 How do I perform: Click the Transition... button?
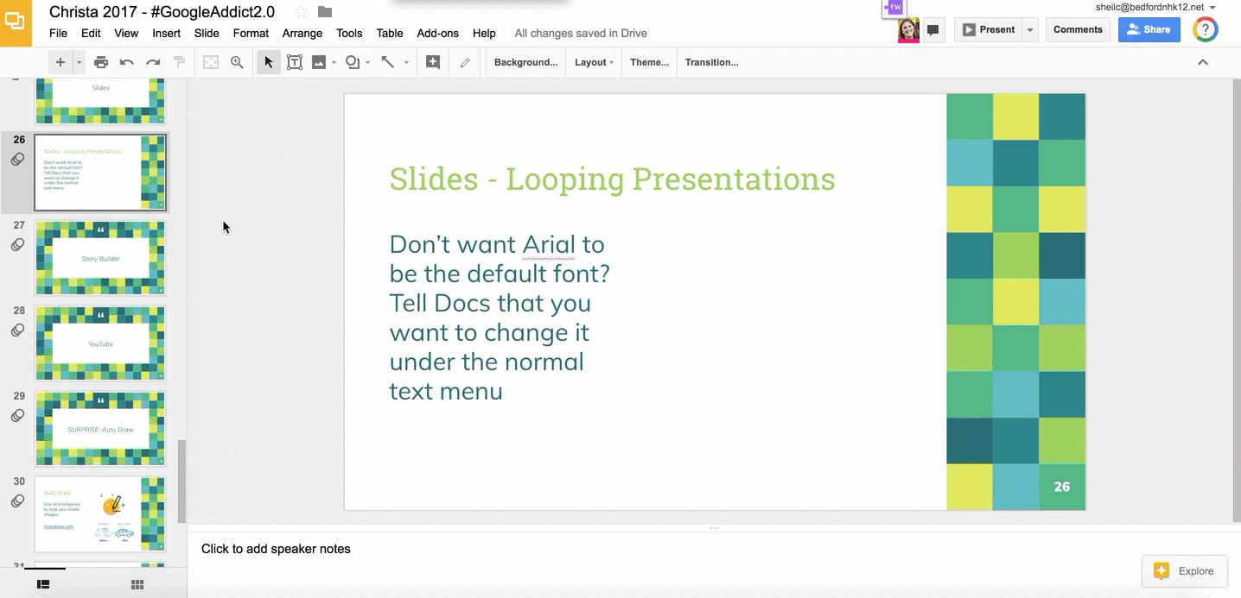coord(712,62)
